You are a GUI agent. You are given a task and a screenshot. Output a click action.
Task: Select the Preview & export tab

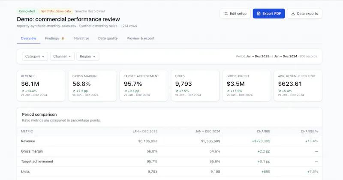[x=141, y=38]
